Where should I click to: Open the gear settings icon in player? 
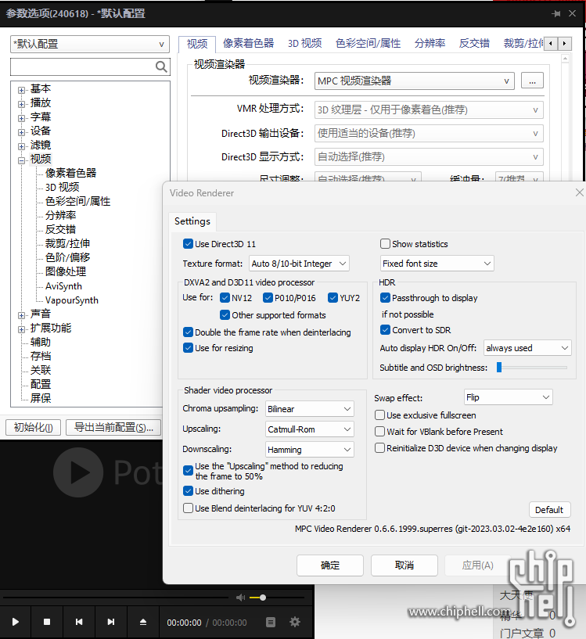pos(295,622)
